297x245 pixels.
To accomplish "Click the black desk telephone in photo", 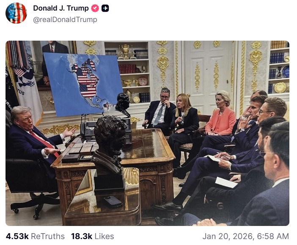I will [88, 129].
